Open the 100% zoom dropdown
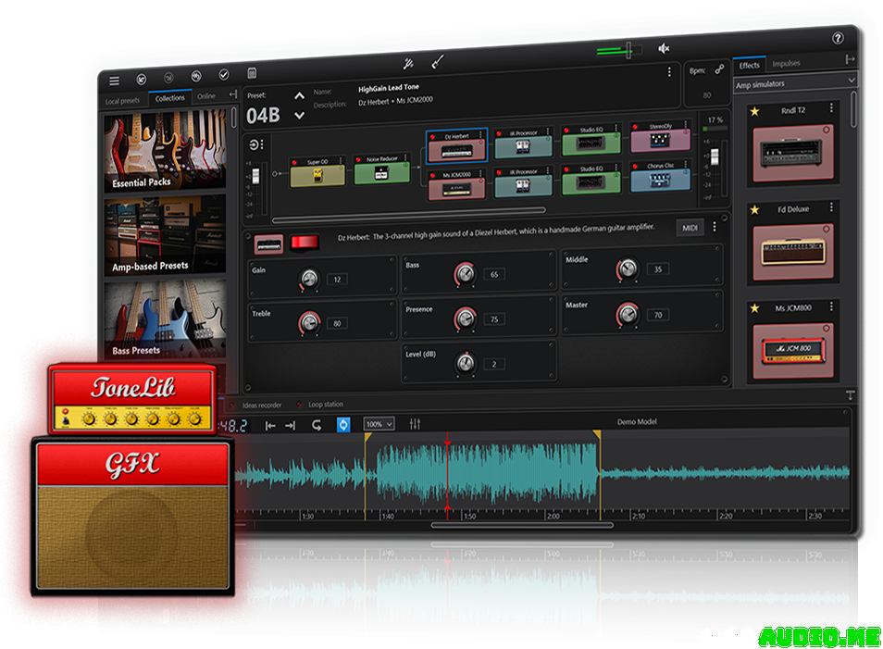This screenshot has height=649, width=883. [x=379, y=424]
